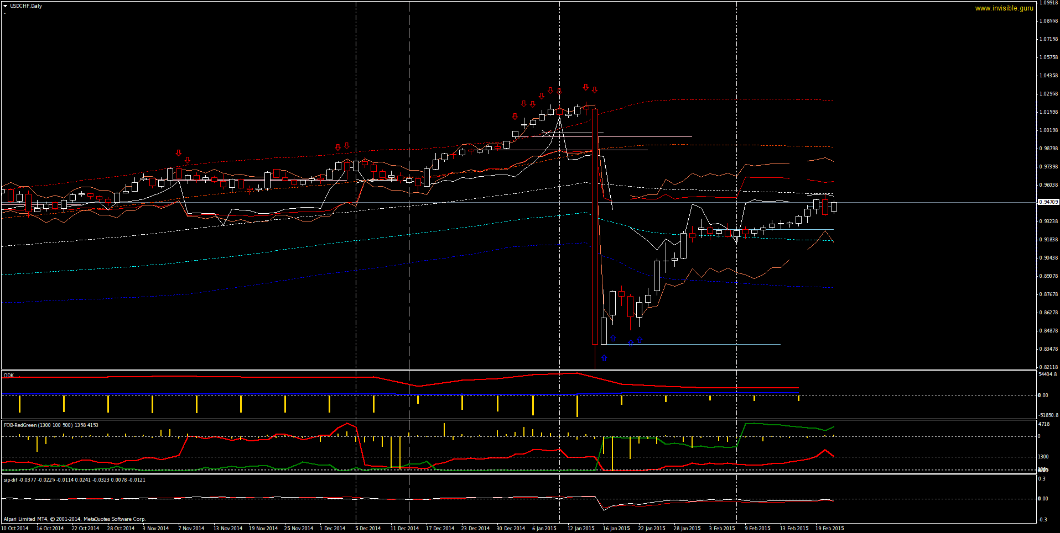Click the lowest blue up arrow below the crash candle
The height and width of the screenshot is (533, 1060).
pos(604,358)
